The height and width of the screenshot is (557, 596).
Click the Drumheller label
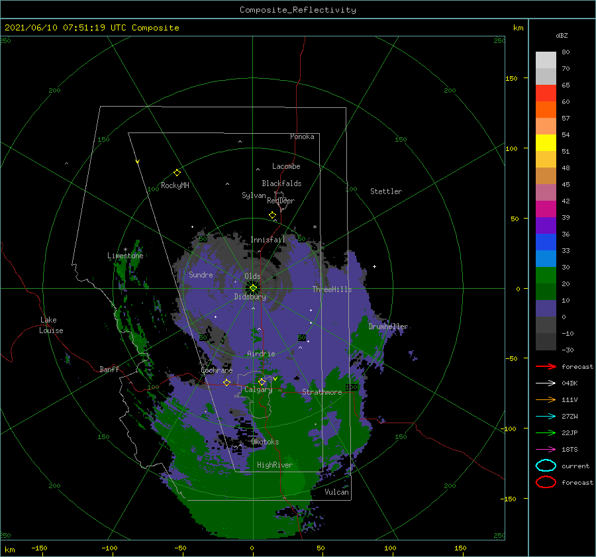click(x=388, y=327)
